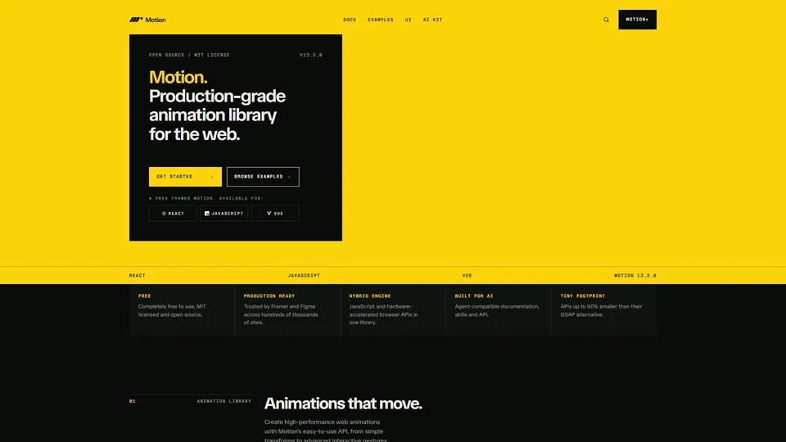
Task: Open the EXAMPLES nav item
Action: pyautogui.click(x=381, y=20)
